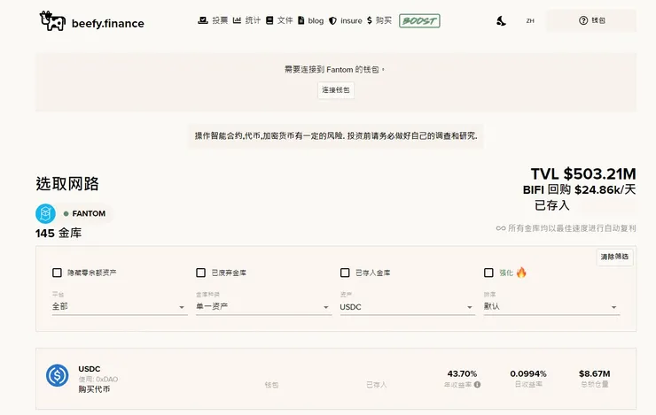656x415 pixels.
Task: Click the beefy.finance cow logo
Action: coord(52,21)
